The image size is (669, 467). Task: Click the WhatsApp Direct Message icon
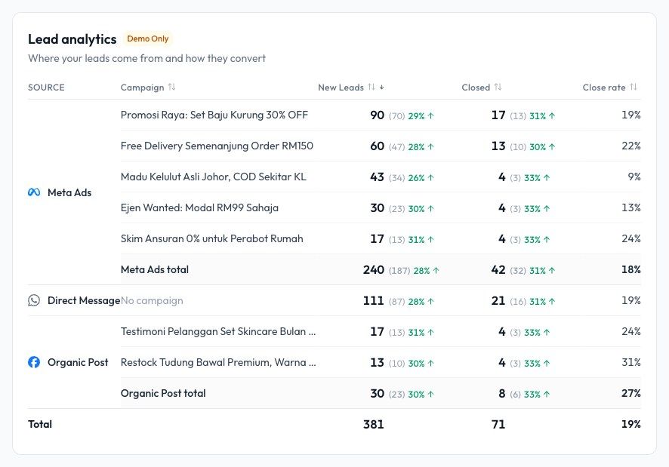(34, 300)
